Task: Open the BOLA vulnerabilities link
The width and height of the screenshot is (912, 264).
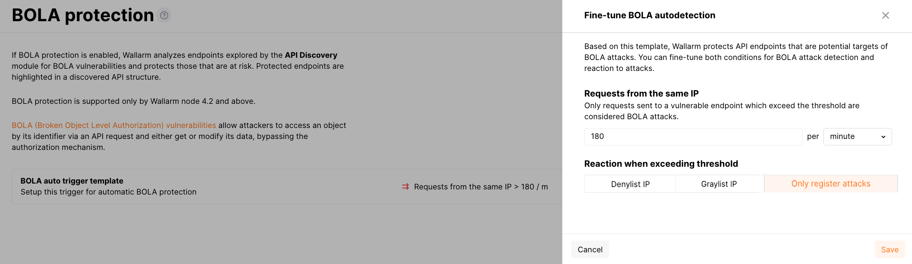Action: (x=114, y=125)
